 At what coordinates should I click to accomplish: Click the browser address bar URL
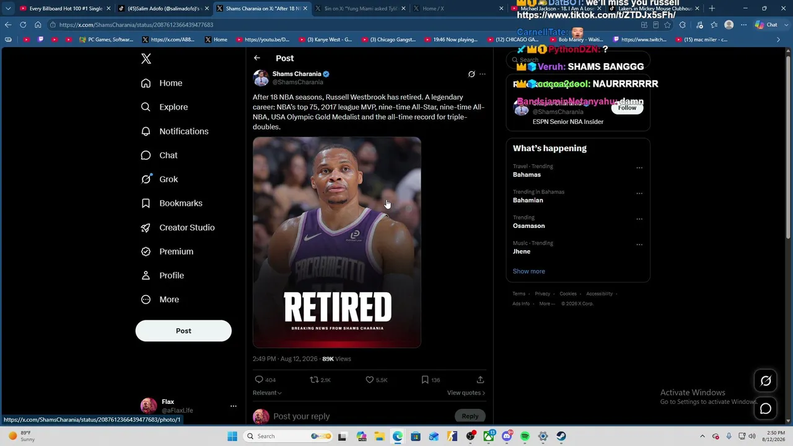pyautogui.click(x=136, y=25)
